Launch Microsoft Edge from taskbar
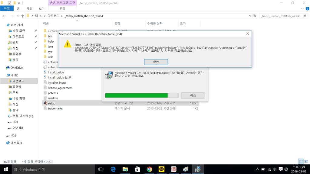Image resolution: width=310 pixels, height=174 pixels. pyautogui.click(x=113, y=169)
